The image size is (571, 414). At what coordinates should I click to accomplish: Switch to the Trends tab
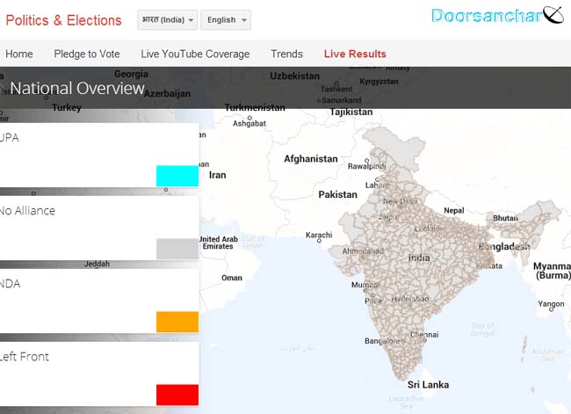point(286,54)
